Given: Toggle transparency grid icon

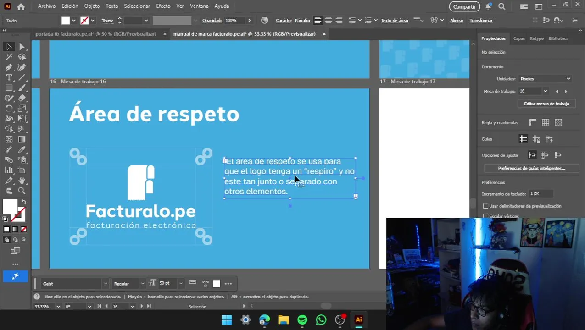Looking at the screenshot, I should tap(558, 122).
